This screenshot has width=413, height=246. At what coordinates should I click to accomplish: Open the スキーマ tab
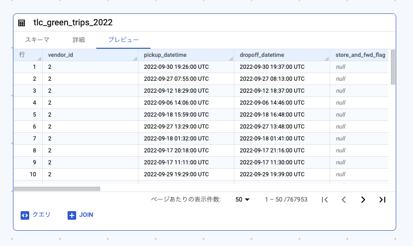[x=37, y=40]
